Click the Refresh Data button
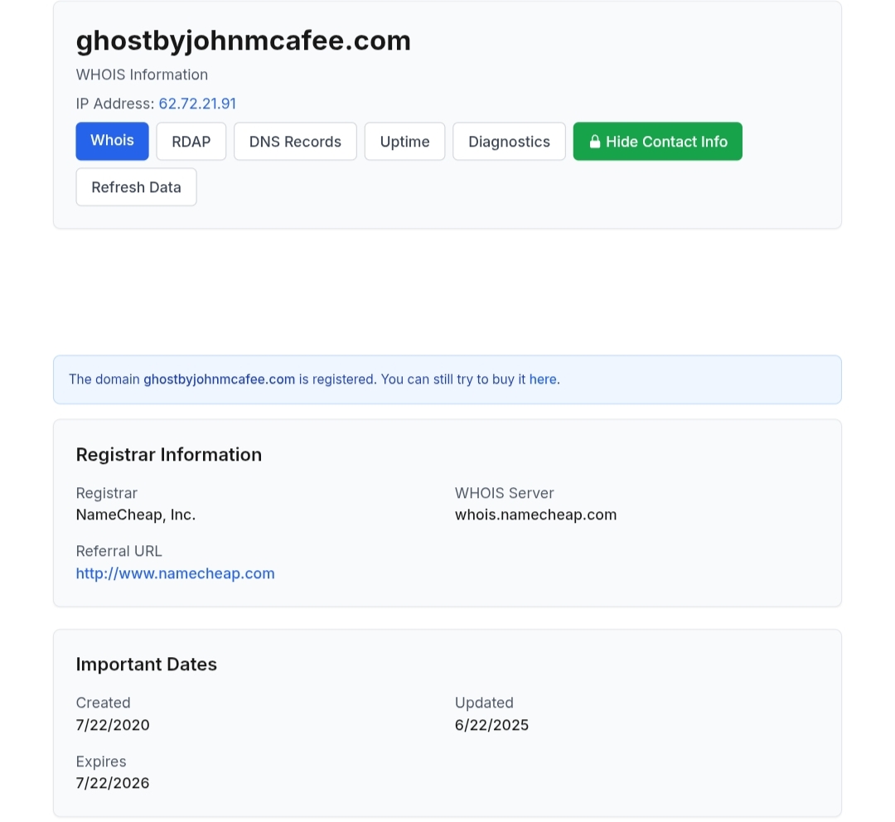Screen dimensions: 895x822 pyautogui.click(x=136, y=186)
